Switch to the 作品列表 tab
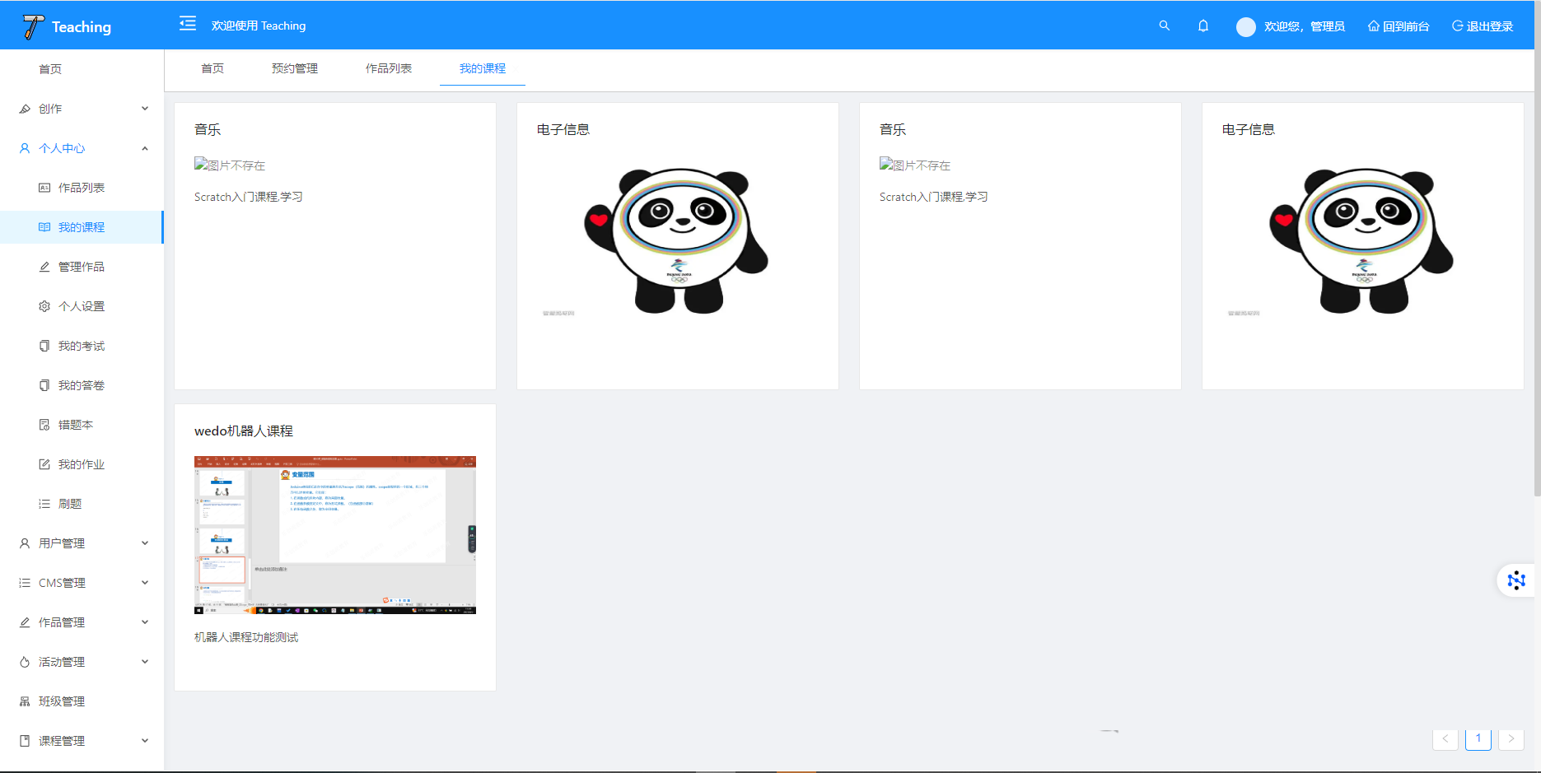 click(388, 68)
